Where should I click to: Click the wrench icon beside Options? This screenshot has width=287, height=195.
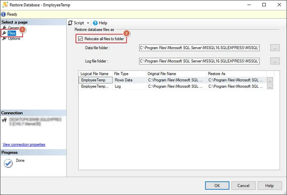(x=4, y=39)
